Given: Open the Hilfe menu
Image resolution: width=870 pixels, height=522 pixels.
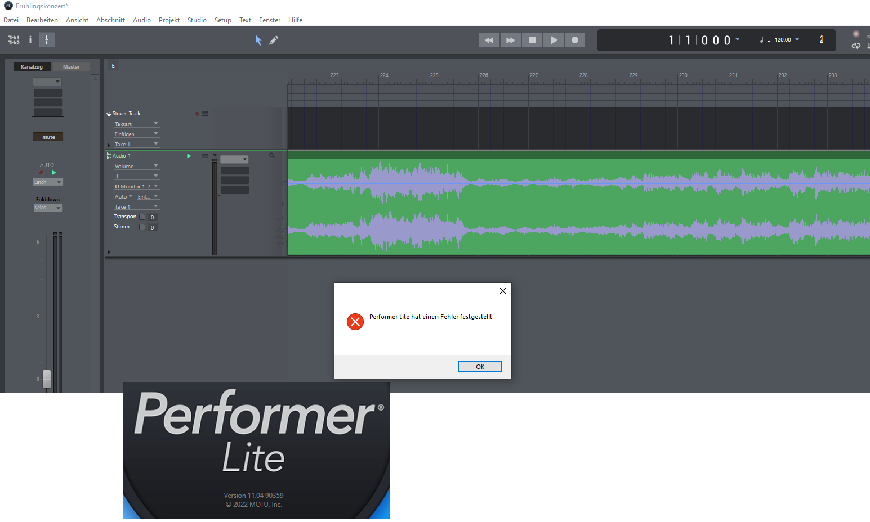Looking at the screenshot, I should tap(296, 20).
